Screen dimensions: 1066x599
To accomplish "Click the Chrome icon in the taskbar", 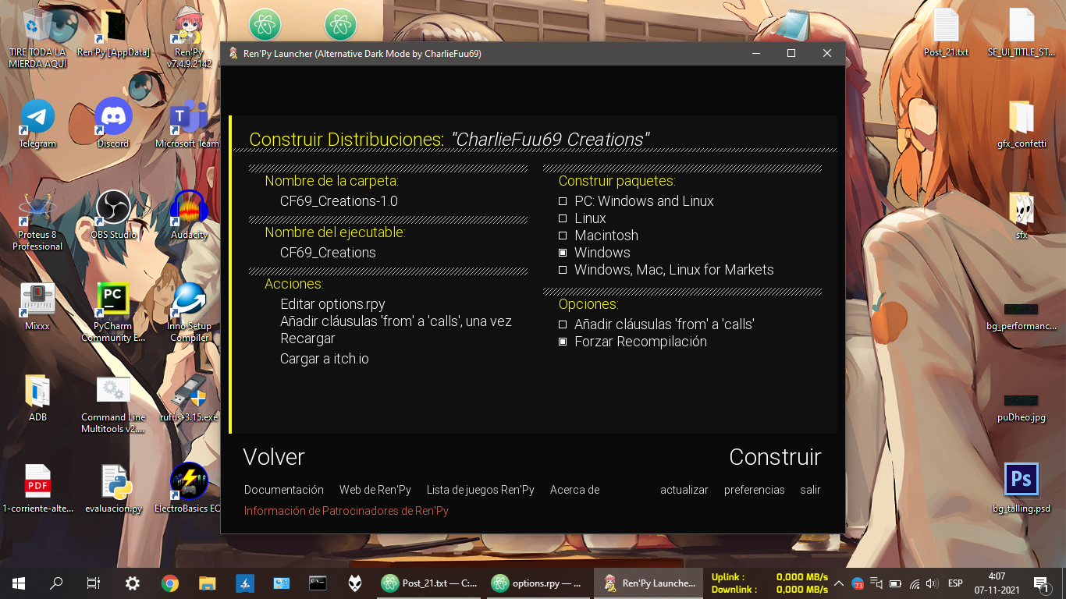I will click(169, 583).
